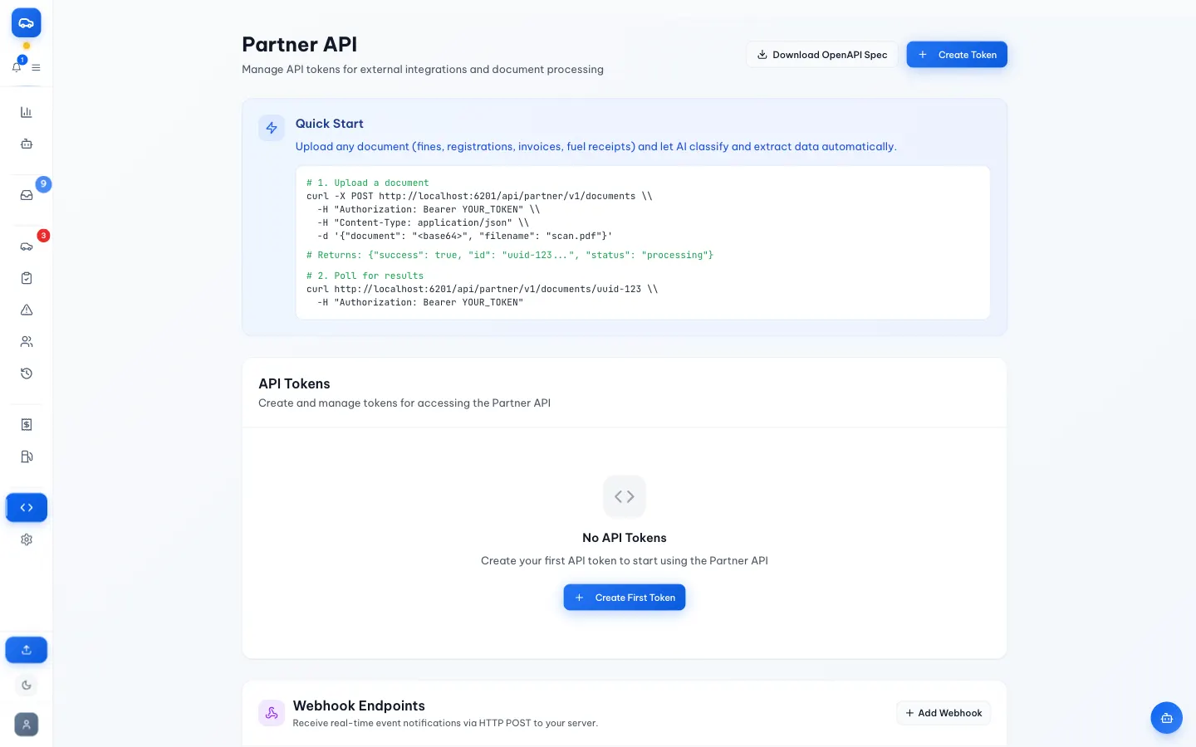Open the users people icon

click(x=27, y=341)
